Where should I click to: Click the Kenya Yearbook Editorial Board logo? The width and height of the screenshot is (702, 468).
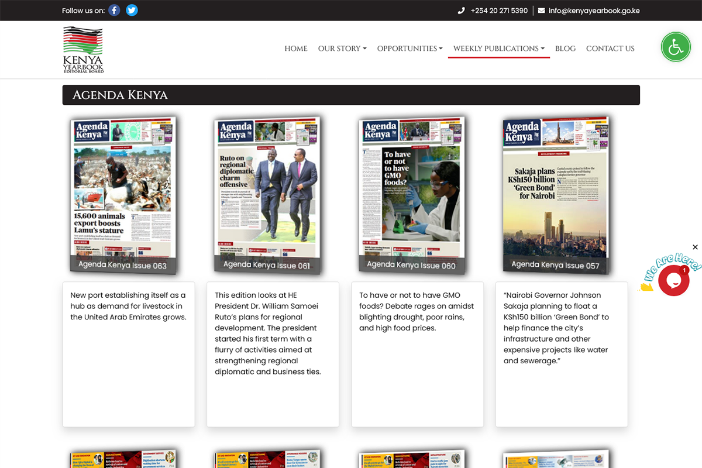pos(82,49)
